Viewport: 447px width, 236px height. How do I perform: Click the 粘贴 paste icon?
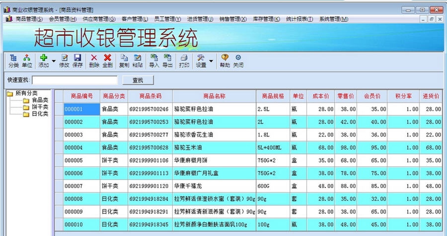[x=138, y=61]
